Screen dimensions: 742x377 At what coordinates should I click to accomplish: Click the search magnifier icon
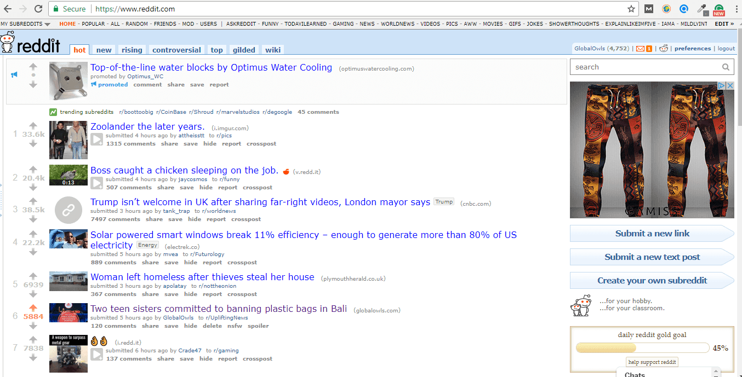coord(726,67)
